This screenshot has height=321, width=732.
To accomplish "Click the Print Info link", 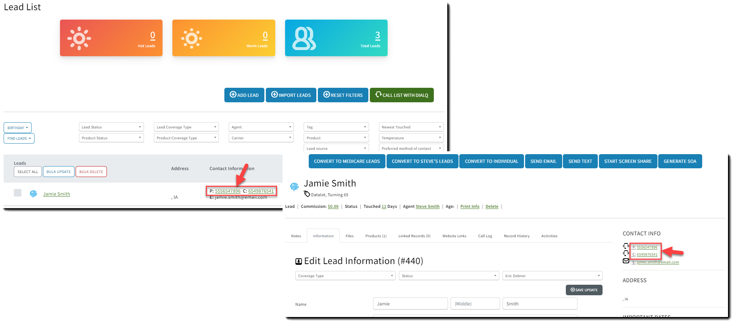I will click(x=470, y=206).
